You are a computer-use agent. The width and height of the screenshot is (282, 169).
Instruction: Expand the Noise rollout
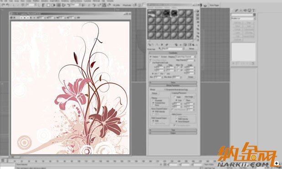(x=173, y=82)
